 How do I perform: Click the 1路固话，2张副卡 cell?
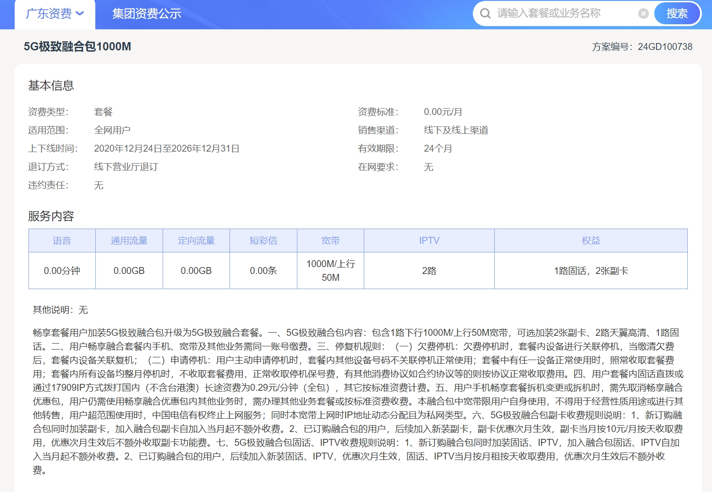[591, 271]
